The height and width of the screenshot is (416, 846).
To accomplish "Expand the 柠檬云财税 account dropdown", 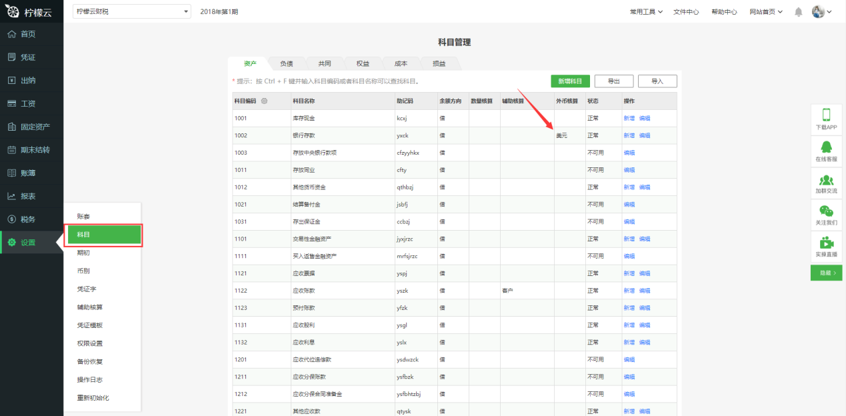I will [x=131, y=11].
